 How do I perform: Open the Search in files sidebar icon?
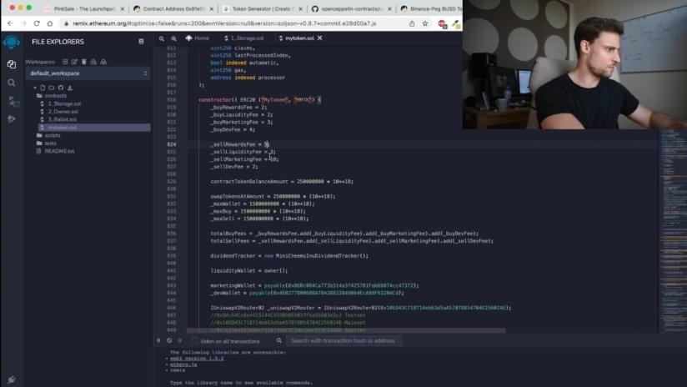coord(11,83)
